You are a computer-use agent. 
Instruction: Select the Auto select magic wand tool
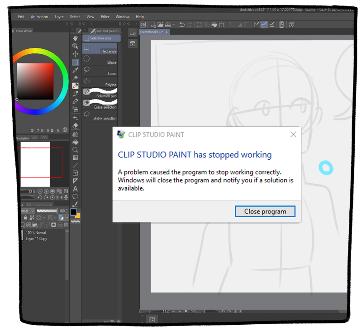tap(75, 78)
